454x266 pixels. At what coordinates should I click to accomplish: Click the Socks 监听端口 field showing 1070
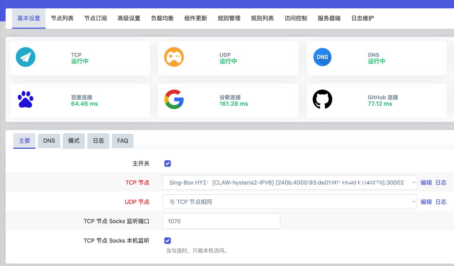[221, 221]
